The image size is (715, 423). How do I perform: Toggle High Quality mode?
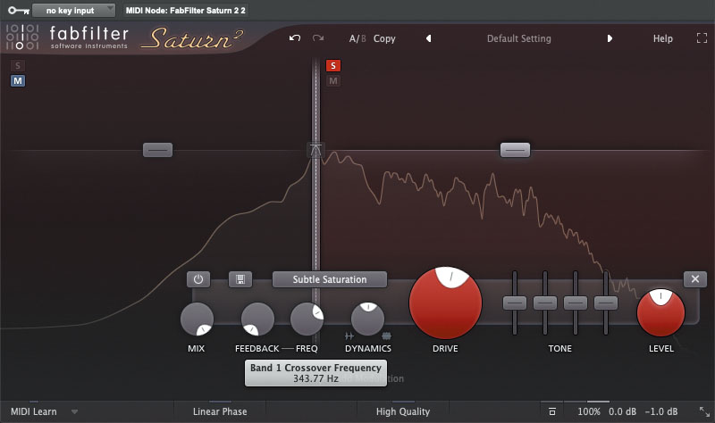[403, 411]
